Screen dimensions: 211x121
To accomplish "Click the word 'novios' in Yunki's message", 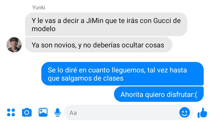I will [65, 45].
